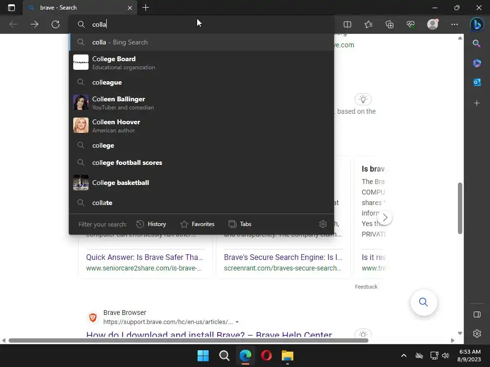Image resolution: width=490 pixels, height=367 pixels.
Task: Open the Favorites star toolbar icon
Action: pos(368,24)
